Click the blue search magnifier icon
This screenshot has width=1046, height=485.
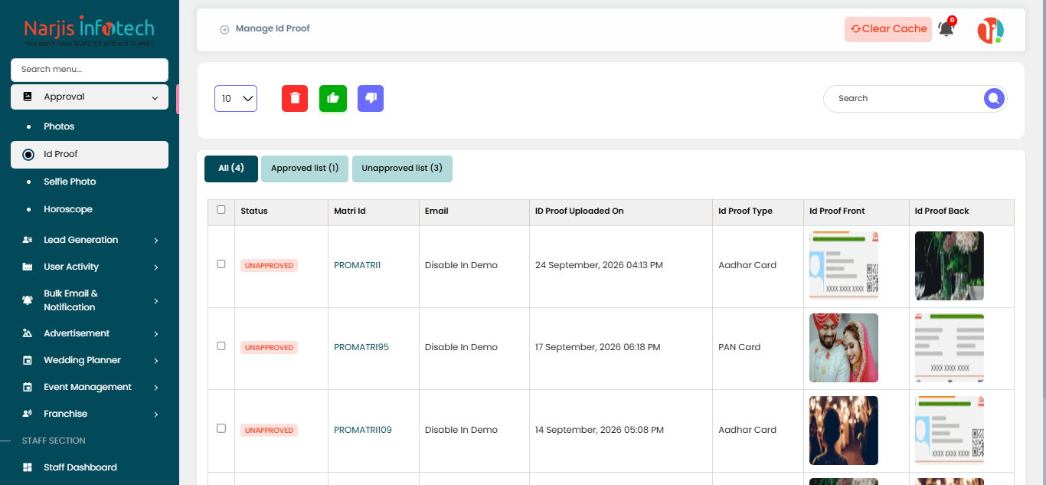[x=994, y=98]
